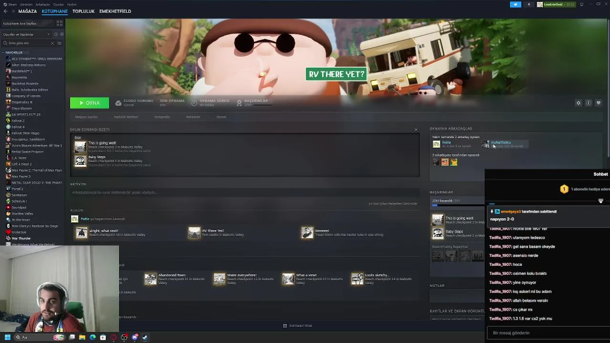This screenshot has height=343, width=610.
Task: Open the Oyunlar menu
Action: 58,4
